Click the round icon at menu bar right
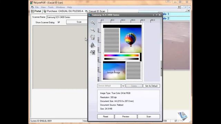The width and height of the screenshot is (221, 124). 179,7
